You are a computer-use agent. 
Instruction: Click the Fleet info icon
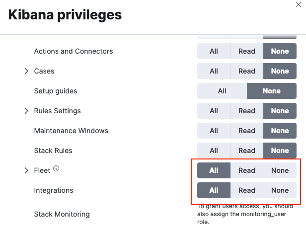(56, 169)
